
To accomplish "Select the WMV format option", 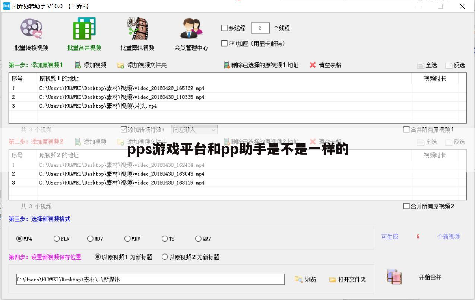I will 198,239.
